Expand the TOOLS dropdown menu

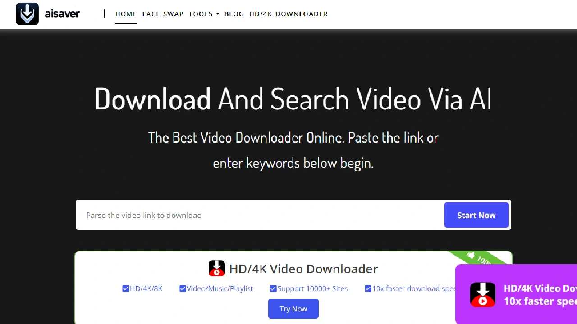click(x=204, y=14)
